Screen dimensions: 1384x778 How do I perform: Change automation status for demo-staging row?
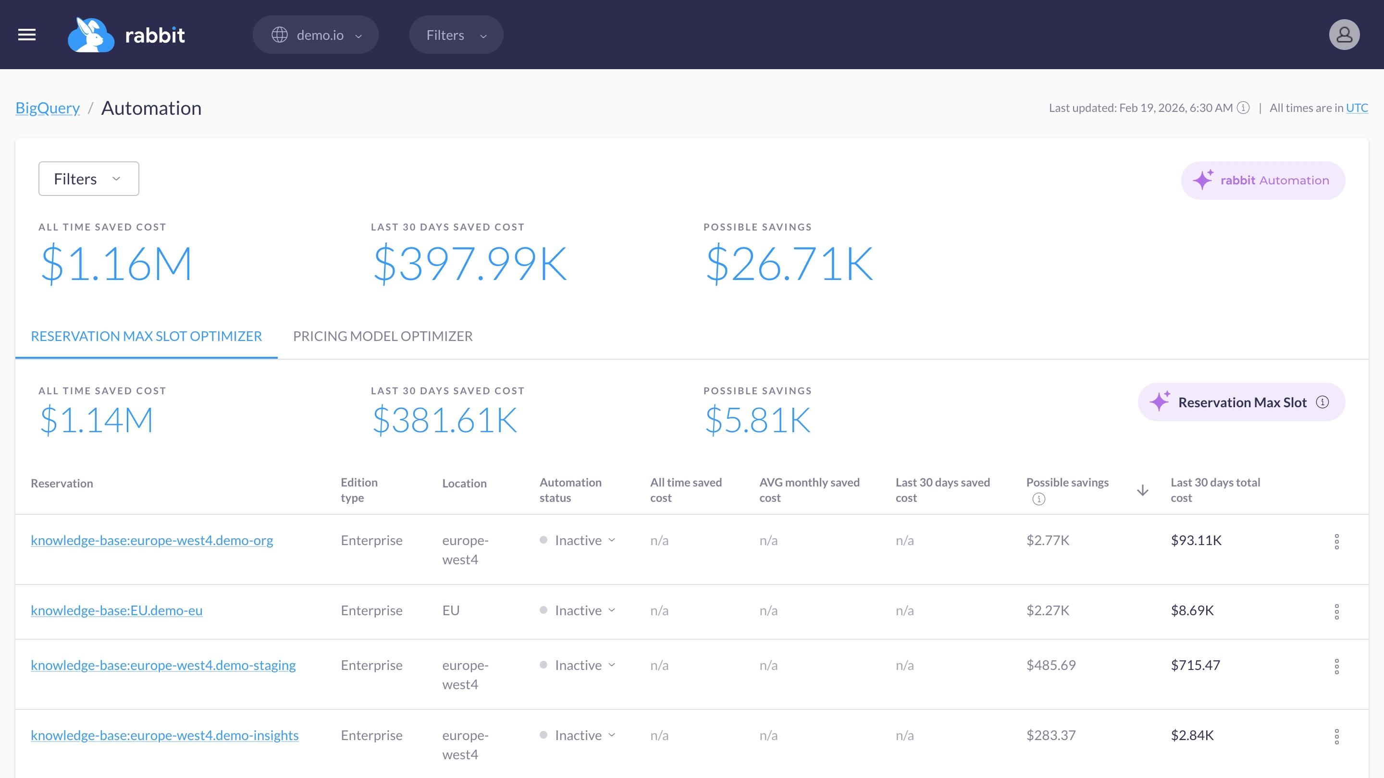584,665
